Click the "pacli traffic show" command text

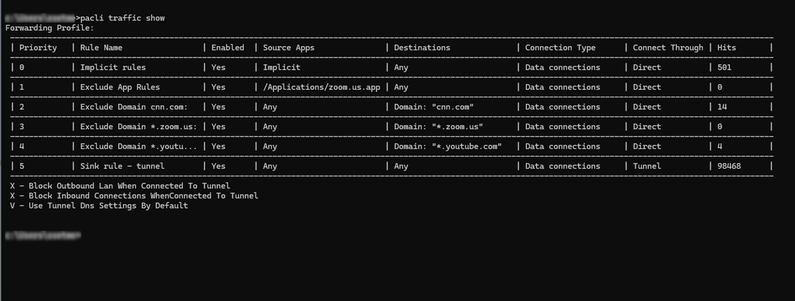[122, 18]
